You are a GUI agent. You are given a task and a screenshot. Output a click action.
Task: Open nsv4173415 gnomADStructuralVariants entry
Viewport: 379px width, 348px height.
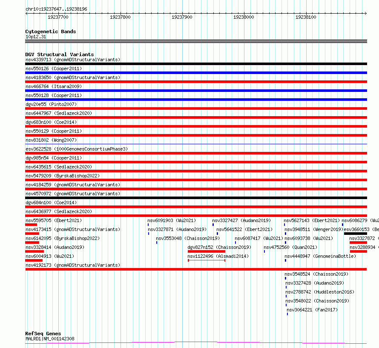pos(73,229)
